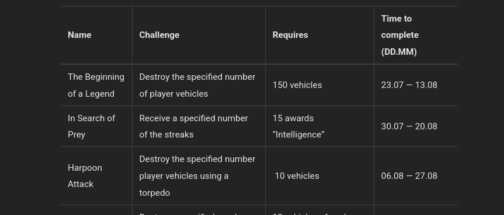Click the 15 awards Intelligence cell
The height and width of the screenshot is (215, 504).
tap(298, 126)
